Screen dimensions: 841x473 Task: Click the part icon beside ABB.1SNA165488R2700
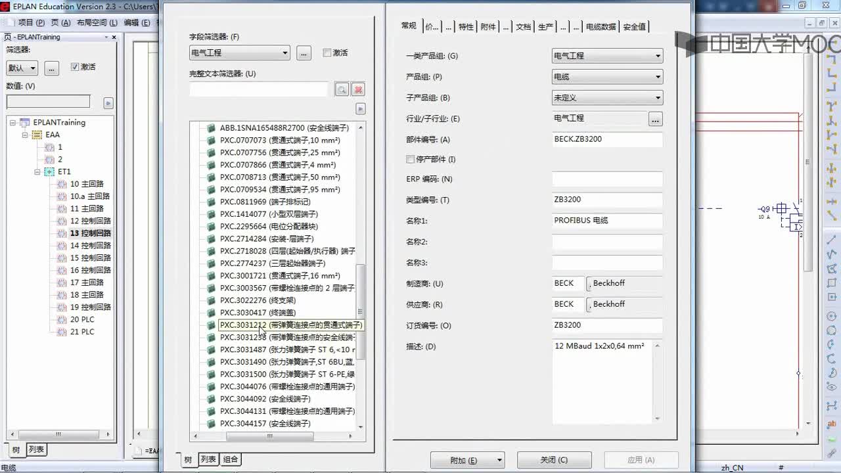click(x=211, y=128)
